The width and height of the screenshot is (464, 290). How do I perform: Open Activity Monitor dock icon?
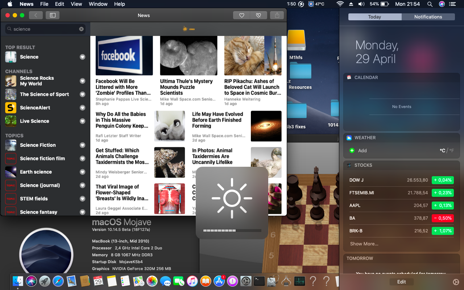tap(299, 281)
